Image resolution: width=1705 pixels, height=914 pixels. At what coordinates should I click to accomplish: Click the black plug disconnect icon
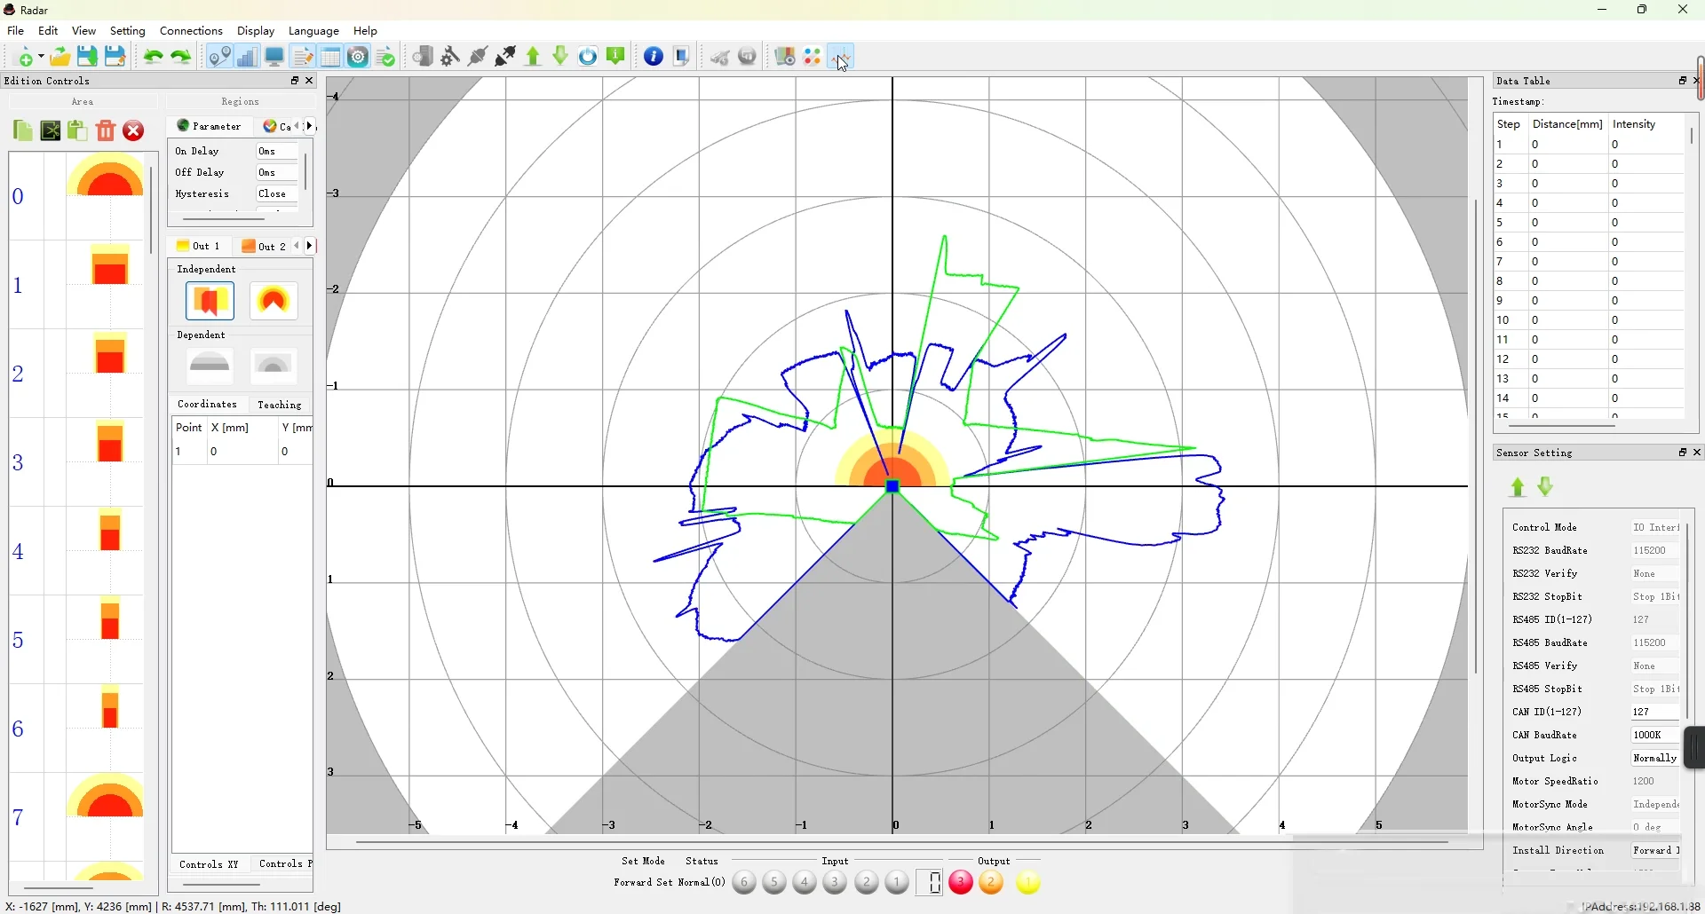pyautogui.click(x=505, y=57)
